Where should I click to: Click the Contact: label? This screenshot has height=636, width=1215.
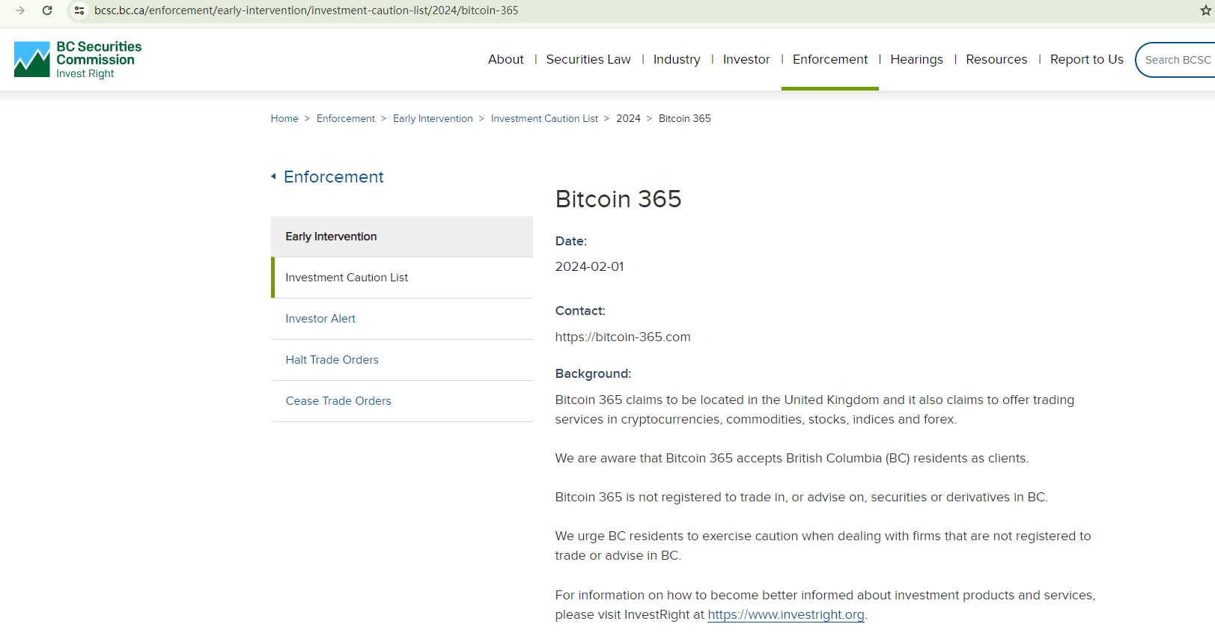(x=580, y=311)
